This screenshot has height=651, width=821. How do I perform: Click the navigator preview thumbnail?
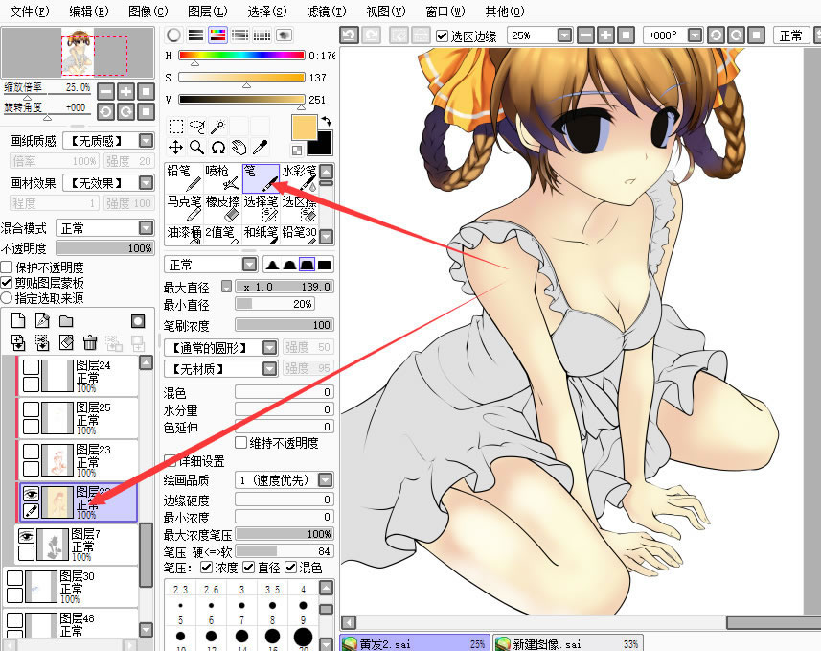coord(78,53)
